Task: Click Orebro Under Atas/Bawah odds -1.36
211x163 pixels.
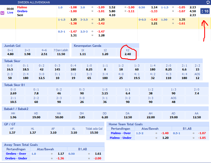Action: click(60, 158)
